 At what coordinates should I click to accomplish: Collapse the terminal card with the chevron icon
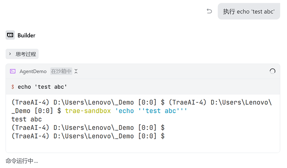tap(76, 72)
